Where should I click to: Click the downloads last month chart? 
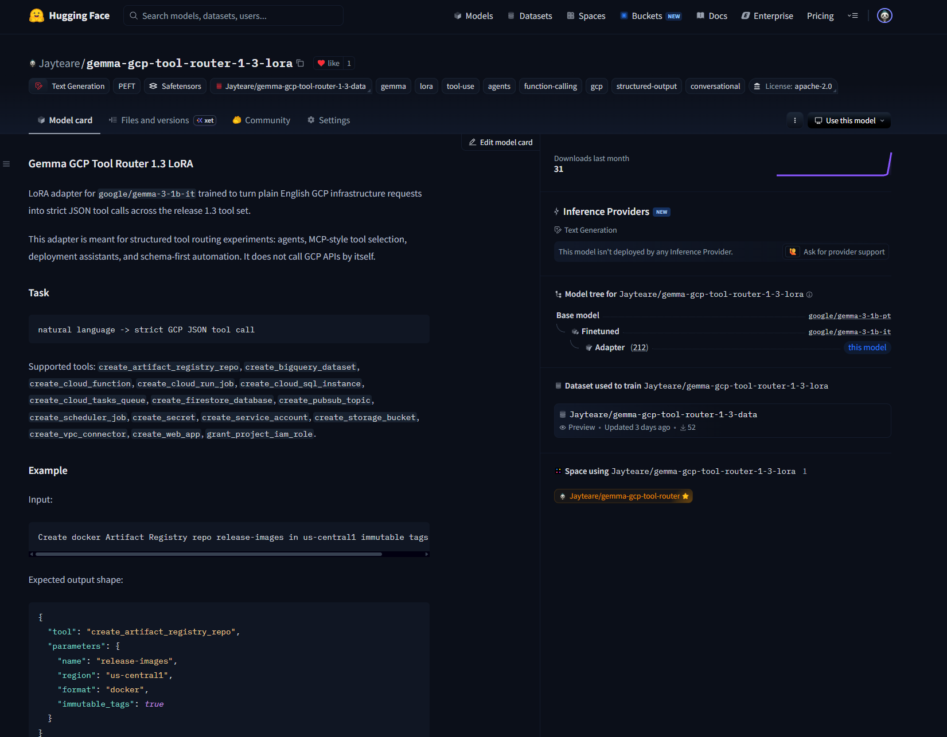pyautogui.click(x=833, y=164)
